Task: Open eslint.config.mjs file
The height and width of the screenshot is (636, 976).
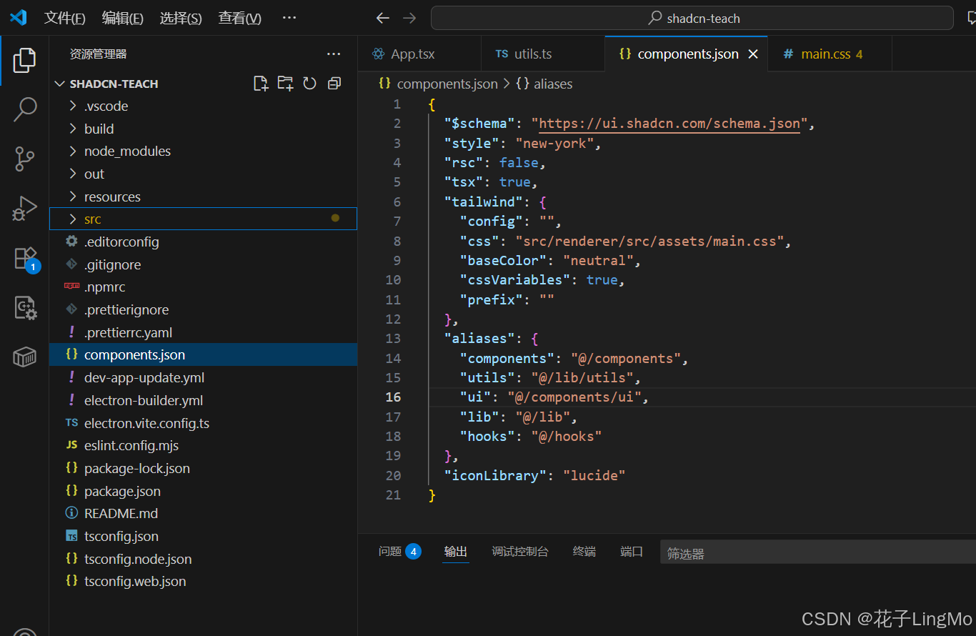Action: point(203,446)
